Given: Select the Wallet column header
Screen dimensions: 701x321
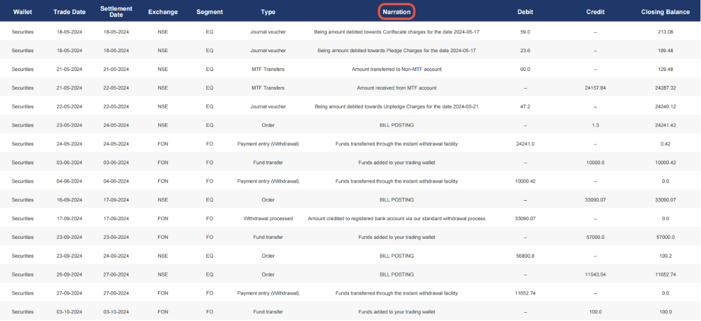Looking at the screenshot, I should coord(22,12).
